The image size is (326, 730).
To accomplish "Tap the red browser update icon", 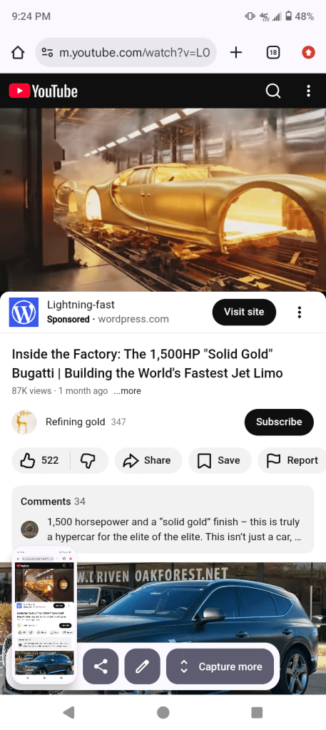I will click(x=308, y=53).
